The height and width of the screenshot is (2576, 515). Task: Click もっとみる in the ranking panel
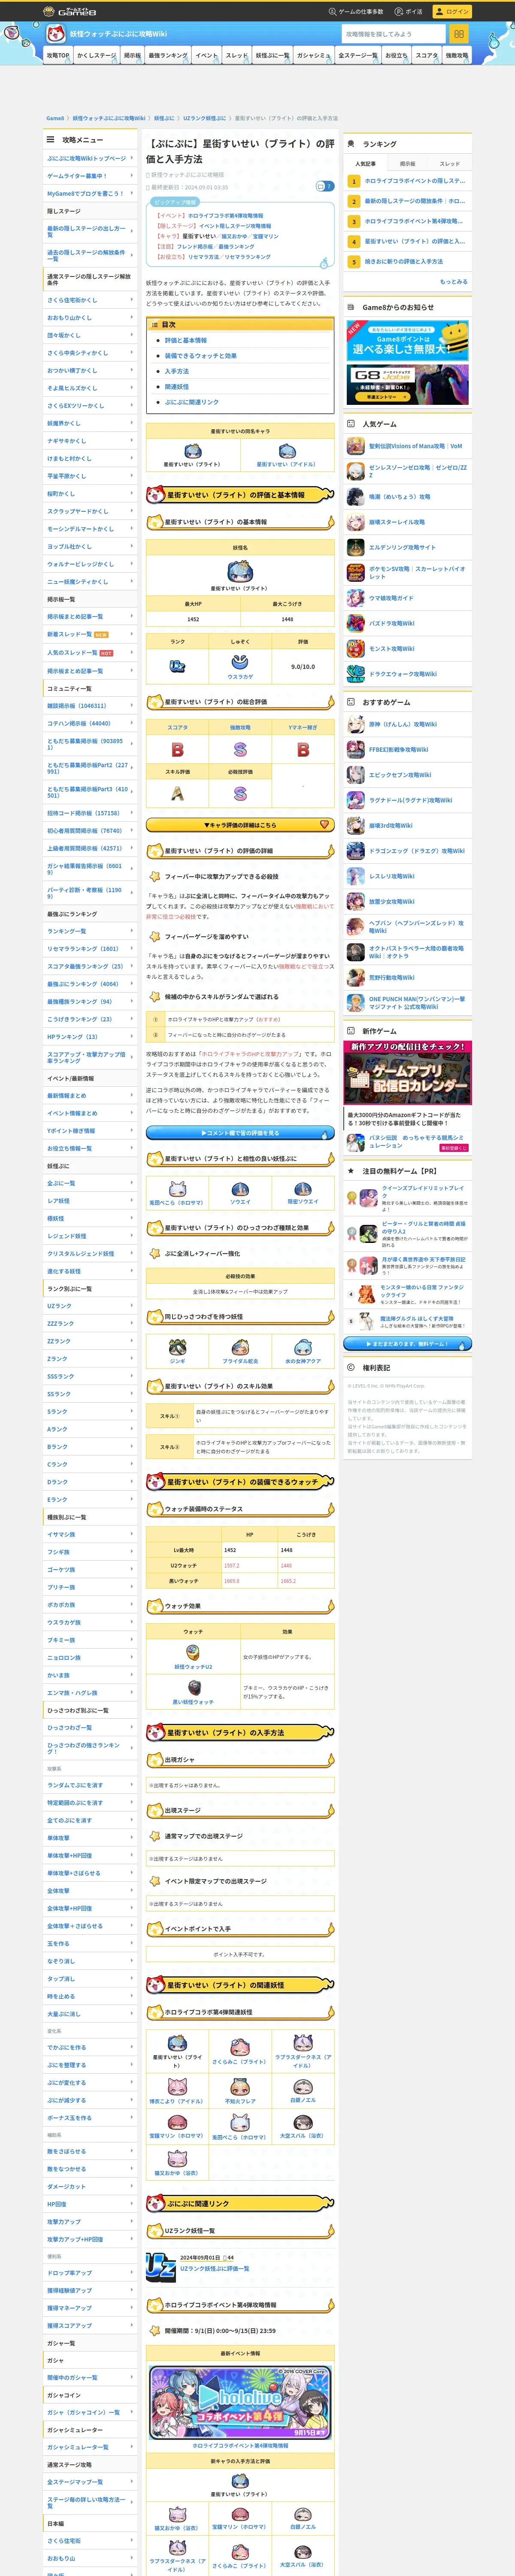tap(453, 281)
